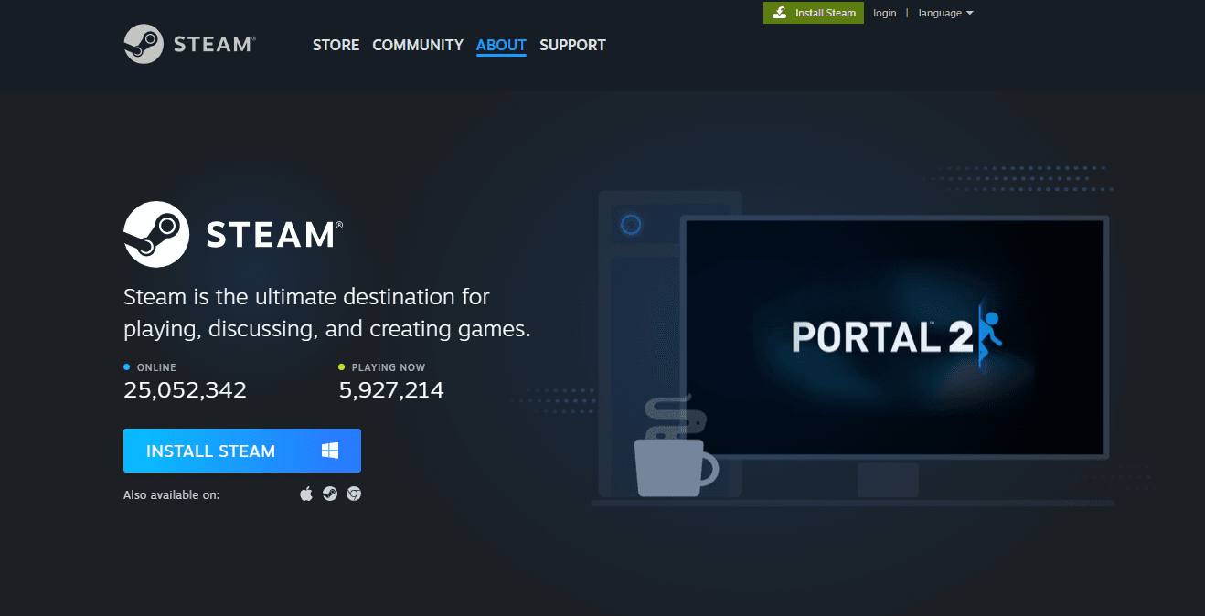This screenshot has height=616, width=1205.
Task: Open the COMMUNITY menu
Action: coord(418,45)
